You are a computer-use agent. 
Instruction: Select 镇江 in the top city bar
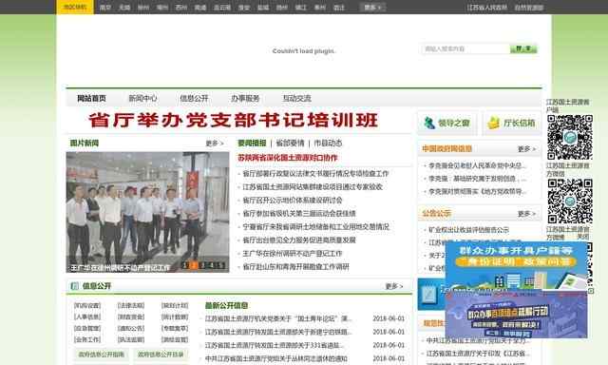pos(301,8)
